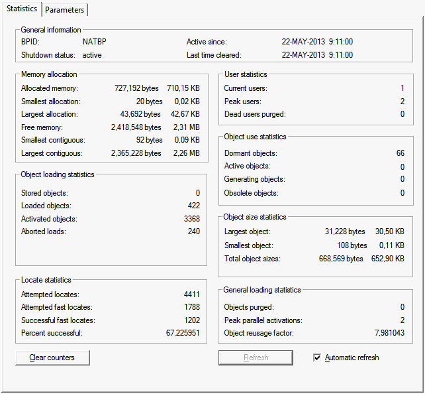
Task: Click the Allocated memory bytes value
Action: click(x=136, y=88)
